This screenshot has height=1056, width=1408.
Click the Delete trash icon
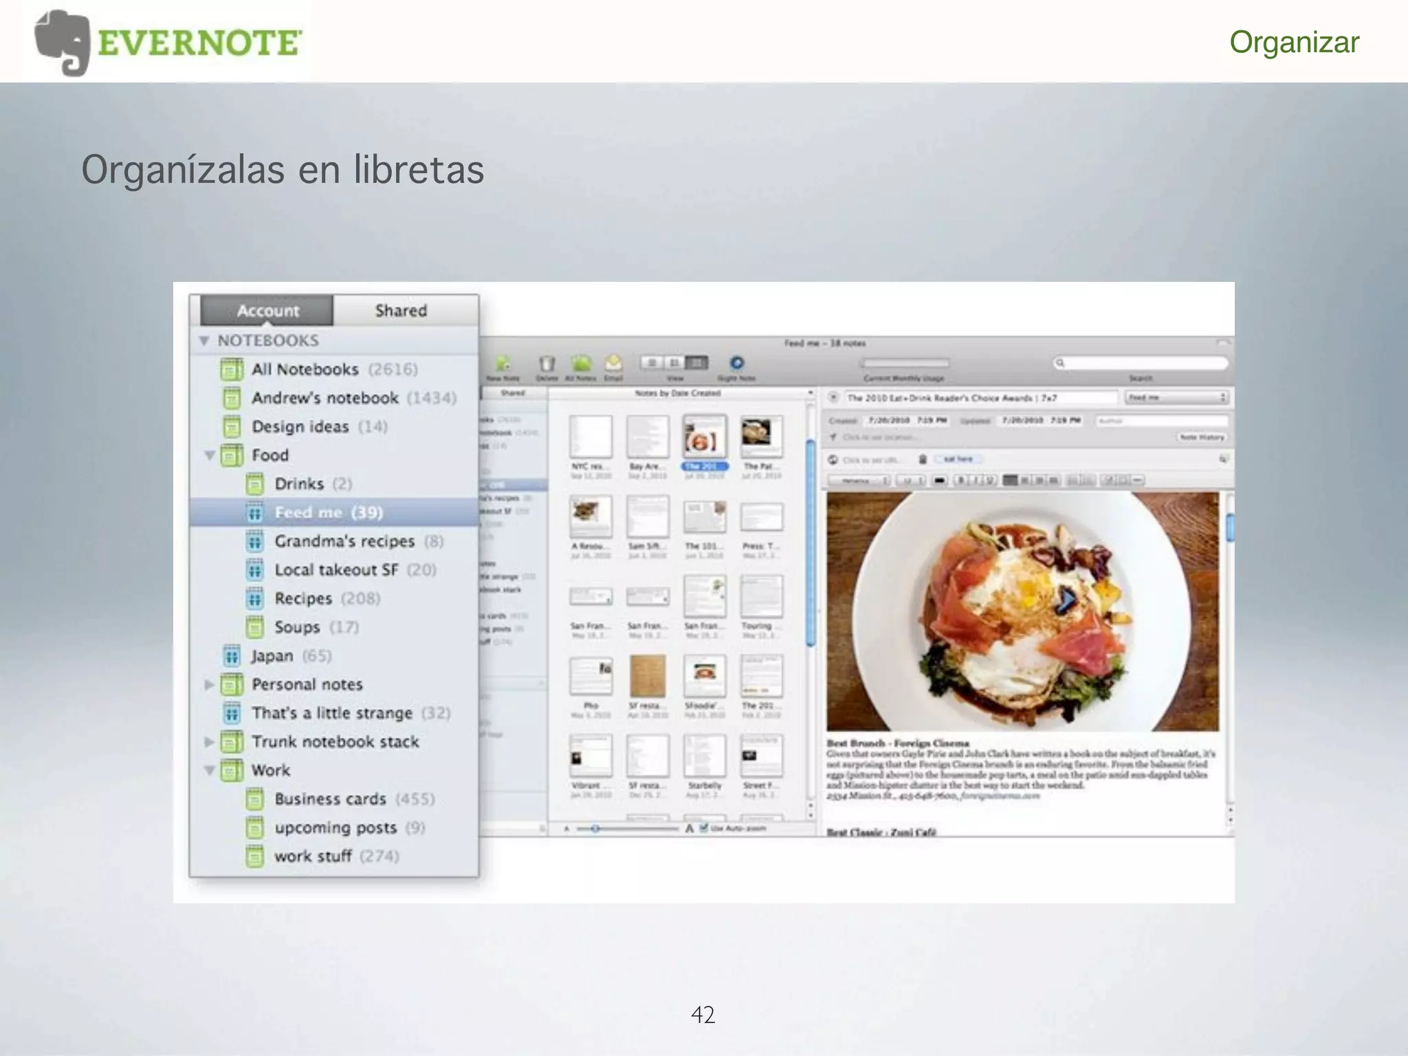pyautogui.click(x=547, y=364)
